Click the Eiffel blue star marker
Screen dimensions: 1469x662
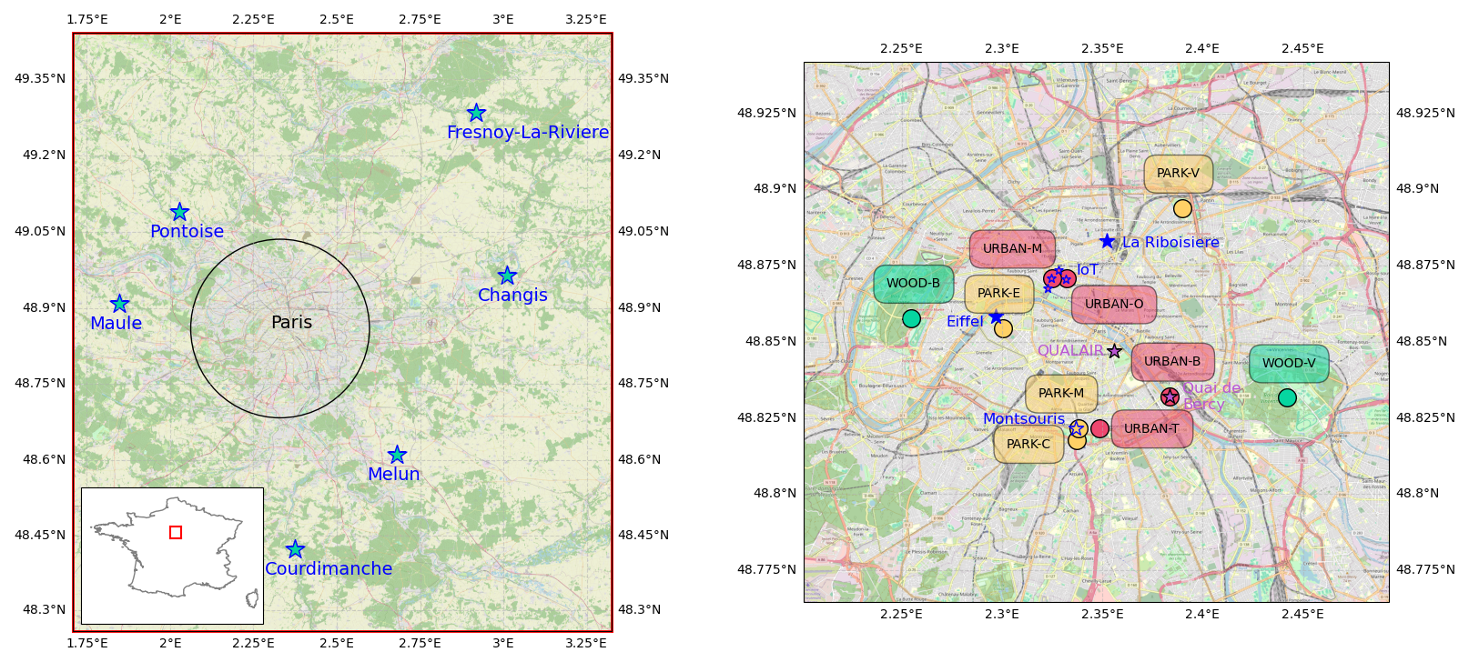click(x=996, y=317)
